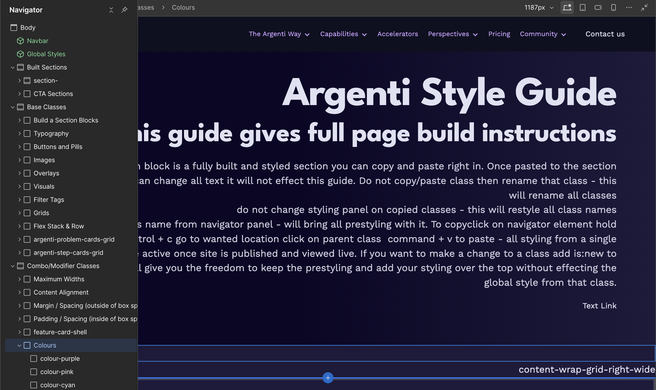Click the Base Classes section icon
Viewport: 656px width, 390px height.
pos(20,107)
